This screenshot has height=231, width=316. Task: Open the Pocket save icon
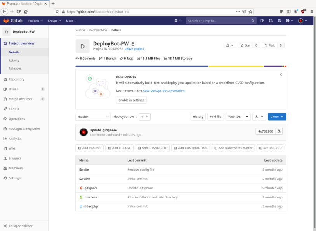pos(244,12)
